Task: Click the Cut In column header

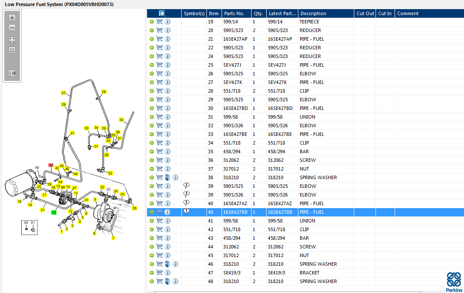Action: tap(385, 13)
